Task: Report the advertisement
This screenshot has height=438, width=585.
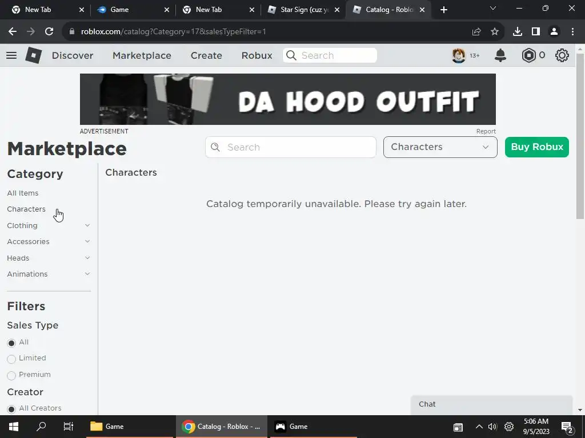Action: coord(486,131)
